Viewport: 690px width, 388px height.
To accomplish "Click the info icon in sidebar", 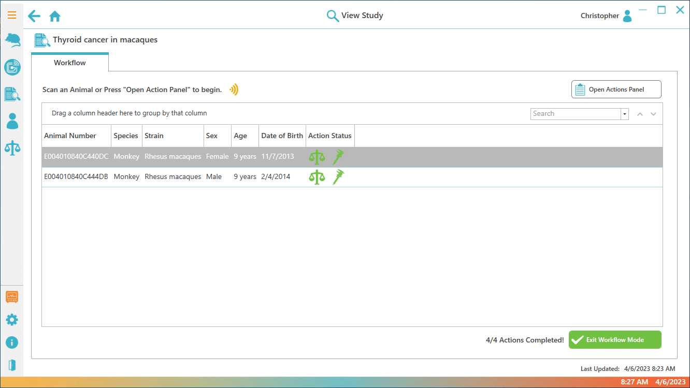I will (11, 342).
